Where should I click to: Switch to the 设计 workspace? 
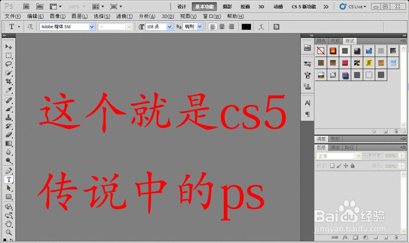pyautogui.click(x=182, y=7)
